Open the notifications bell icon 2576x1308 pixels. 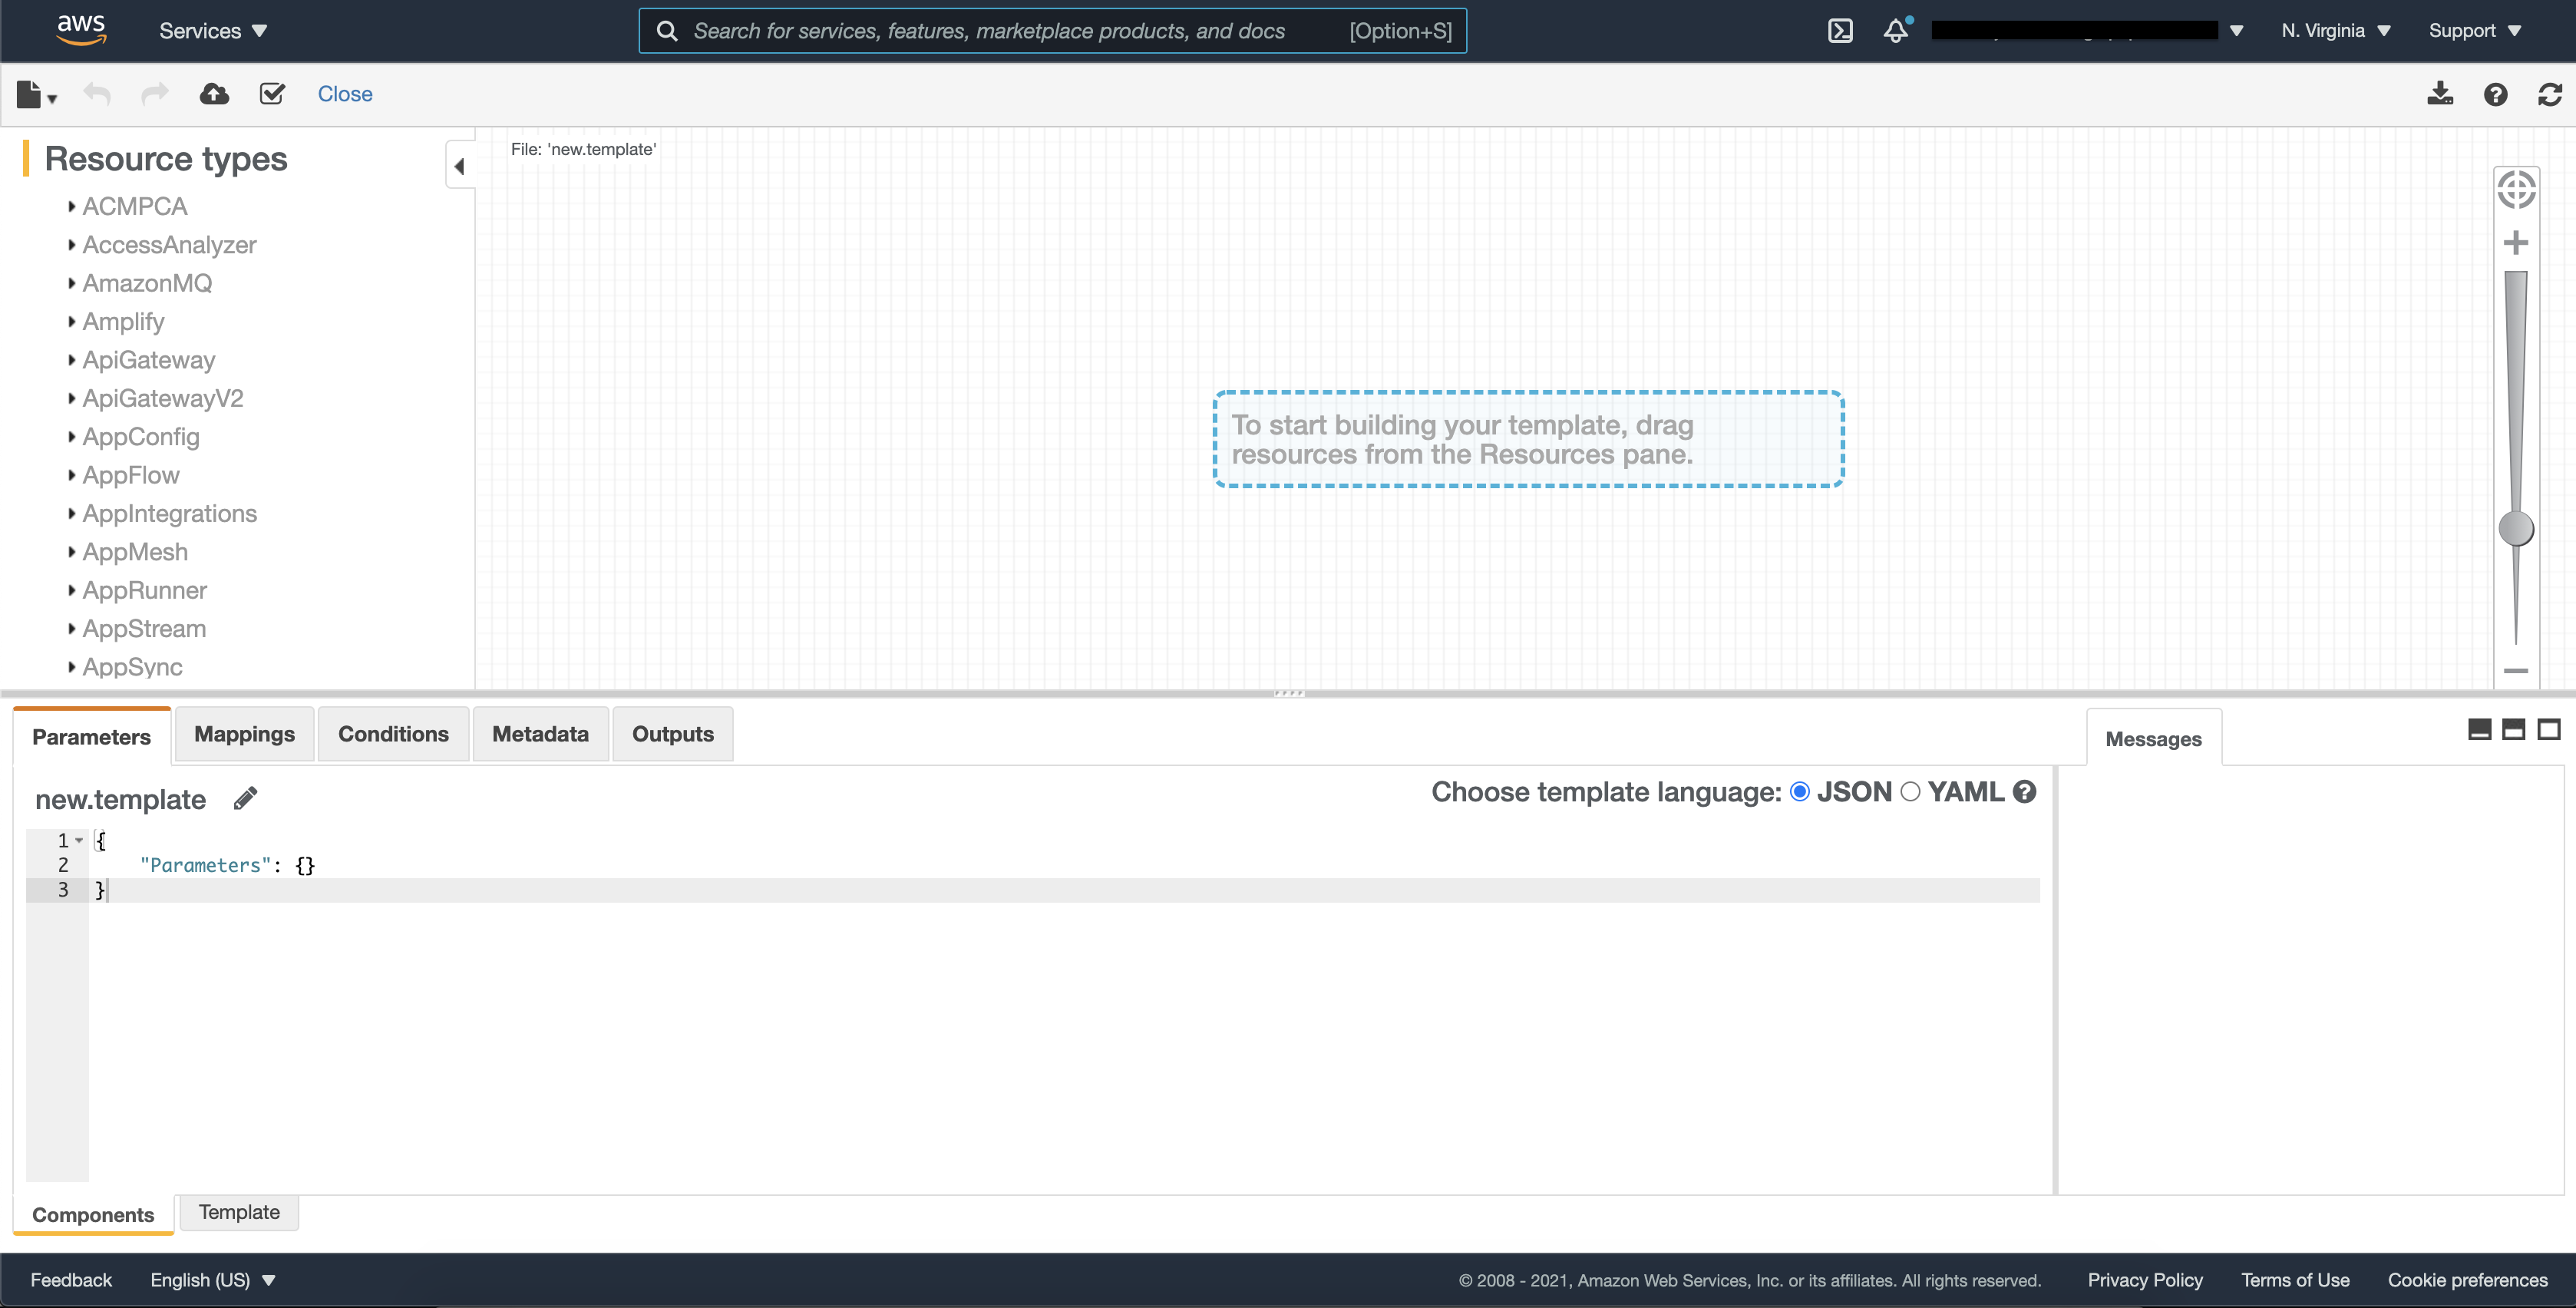1896,31
